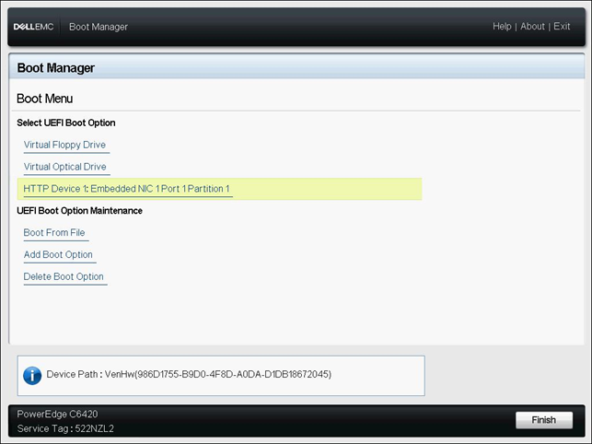
Task: Choose Delete Boot Option
Action: [64, 276]
